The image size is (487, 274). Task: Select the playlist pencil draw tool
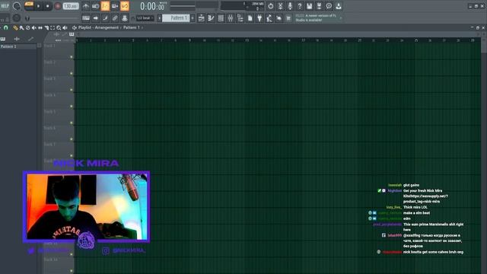click(15, 27)
